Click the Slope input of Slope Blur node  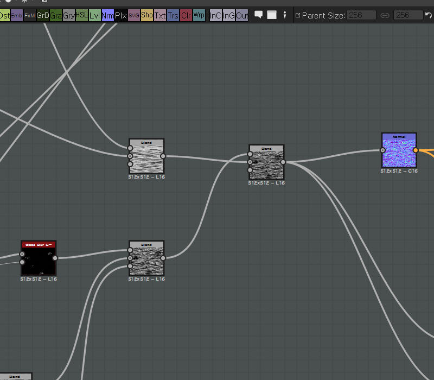[x=22, y=262]
